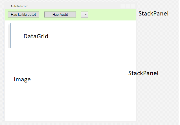Open the combo box dropdown arrow

[84, 15]
